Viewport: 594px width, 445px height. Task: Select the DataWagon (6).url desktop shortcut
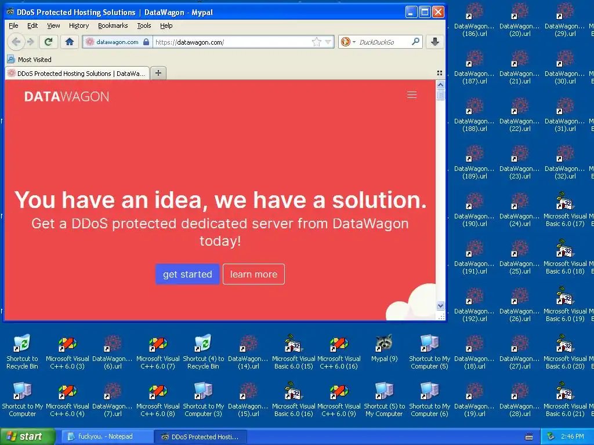coord(113,352)
